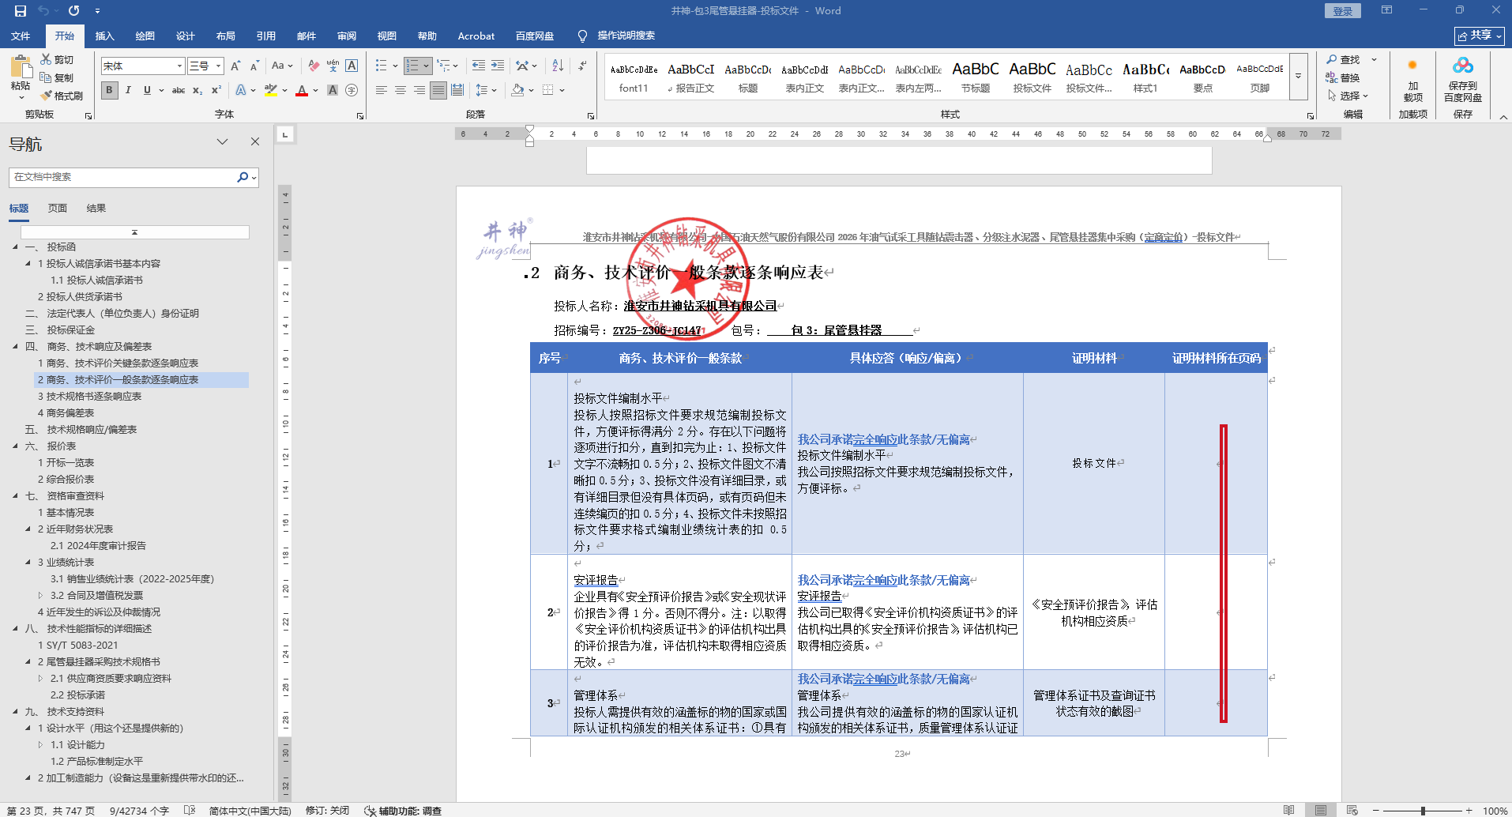Toggle Bold formatting off
Viewport: 1512px width, 817px height.
(109, 90)
